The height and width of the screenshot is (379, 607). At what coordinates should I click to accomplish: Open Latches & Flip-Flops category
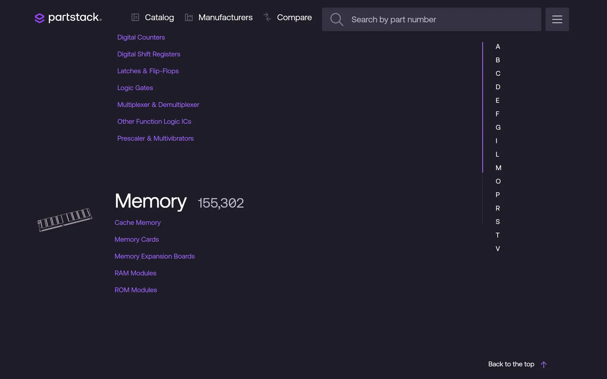(x=148, y=71)
